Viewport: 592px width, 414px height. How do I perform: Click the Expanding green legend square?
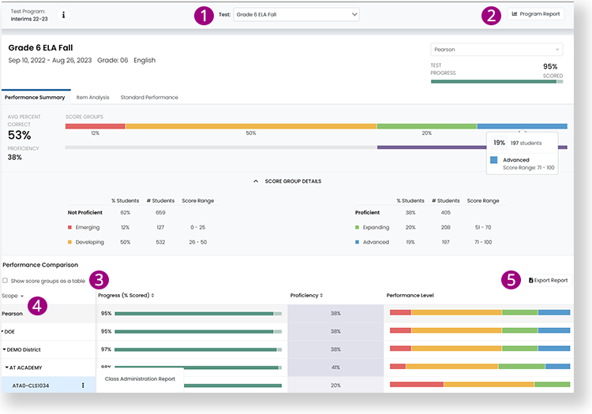[358, 227]
